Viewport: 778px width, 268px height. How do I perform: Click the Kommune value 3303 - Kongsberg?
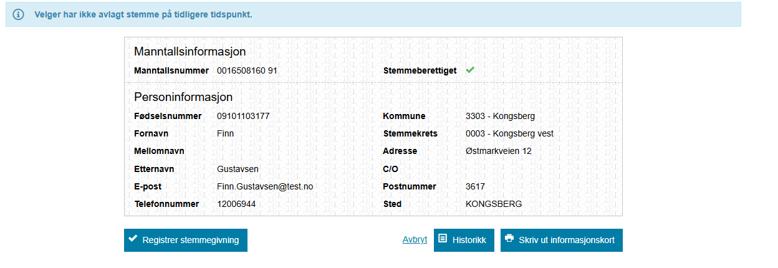tap(500, 116)
